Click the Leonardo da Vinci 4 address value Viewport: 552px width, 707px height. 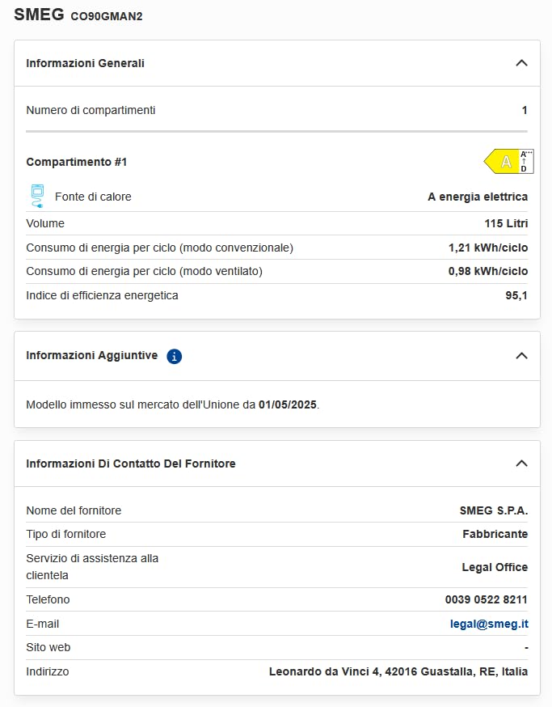pos(398,671)
